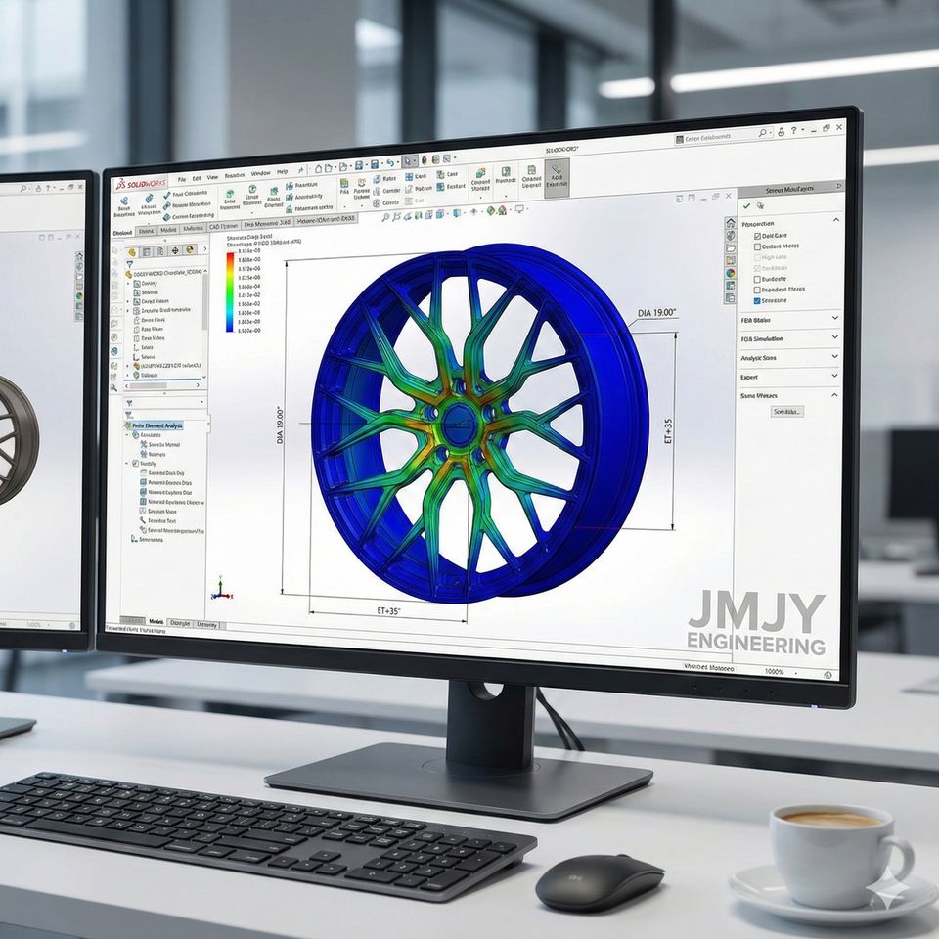Click the monitor display icon in view toolbar

[519, 209]
